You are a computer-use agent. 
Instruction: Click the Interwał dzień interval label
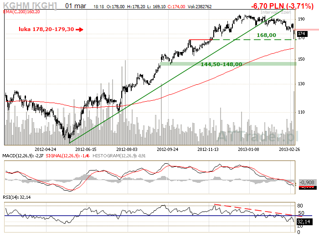[x=276, y=12]
